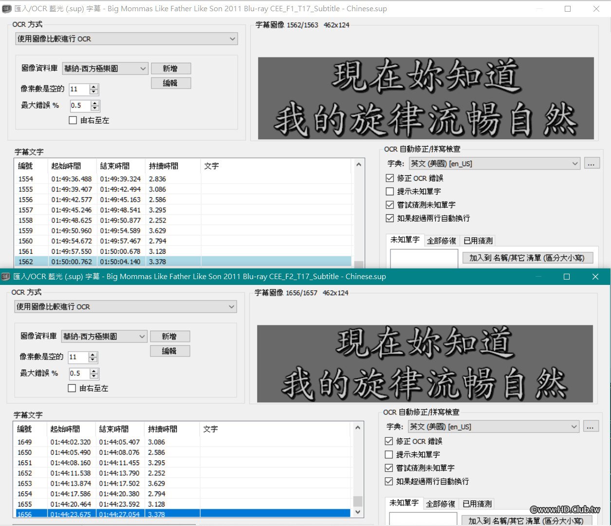
Task: Select 未知單字 tab in lower window
Action: pos(404,503)
